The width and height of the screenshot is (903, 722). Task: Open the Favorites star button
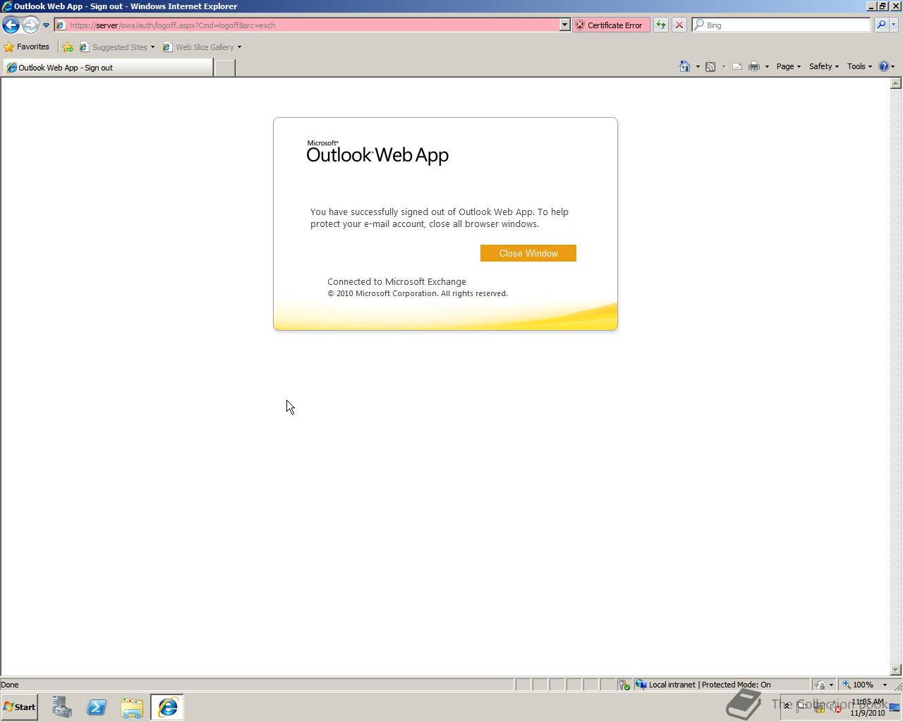(x=27, y=47)
